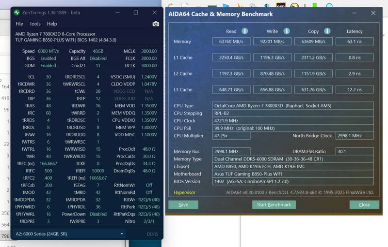
Task: Click the ZenTimings screenshot camera icon
Action: pos(156,24)
